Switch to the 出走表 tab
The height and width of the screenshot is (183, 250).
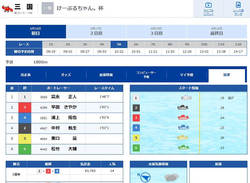pos(26,75)
